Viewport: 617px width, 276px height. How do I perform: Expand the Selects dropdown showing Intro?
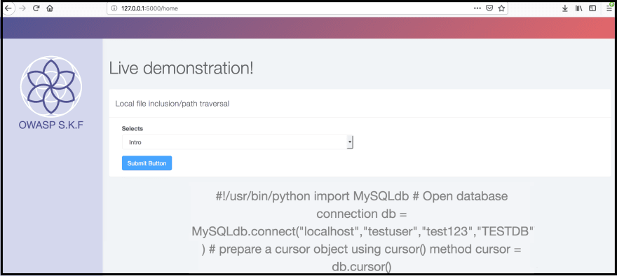click(237, 142)
